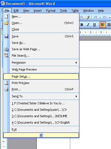
Task: Click the Word document icon in title bar
Action: pyautogui.click(x=2, y=3)
